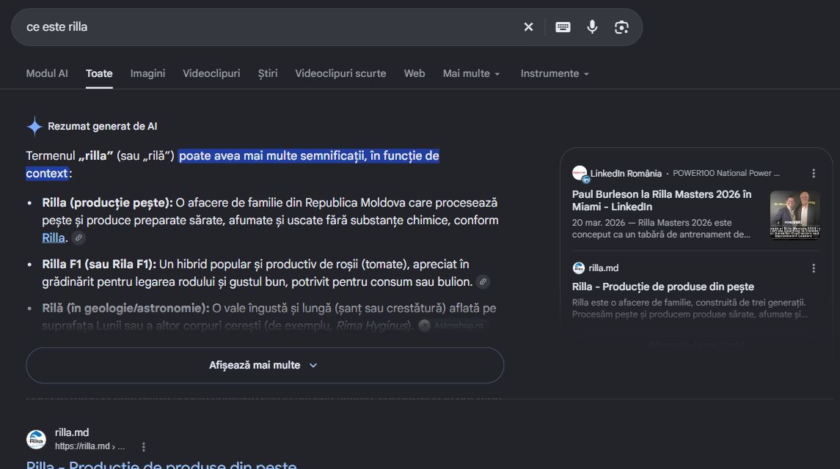840x469 pixels.
Task: Start voice search with microphone icon
Action: 592,27
